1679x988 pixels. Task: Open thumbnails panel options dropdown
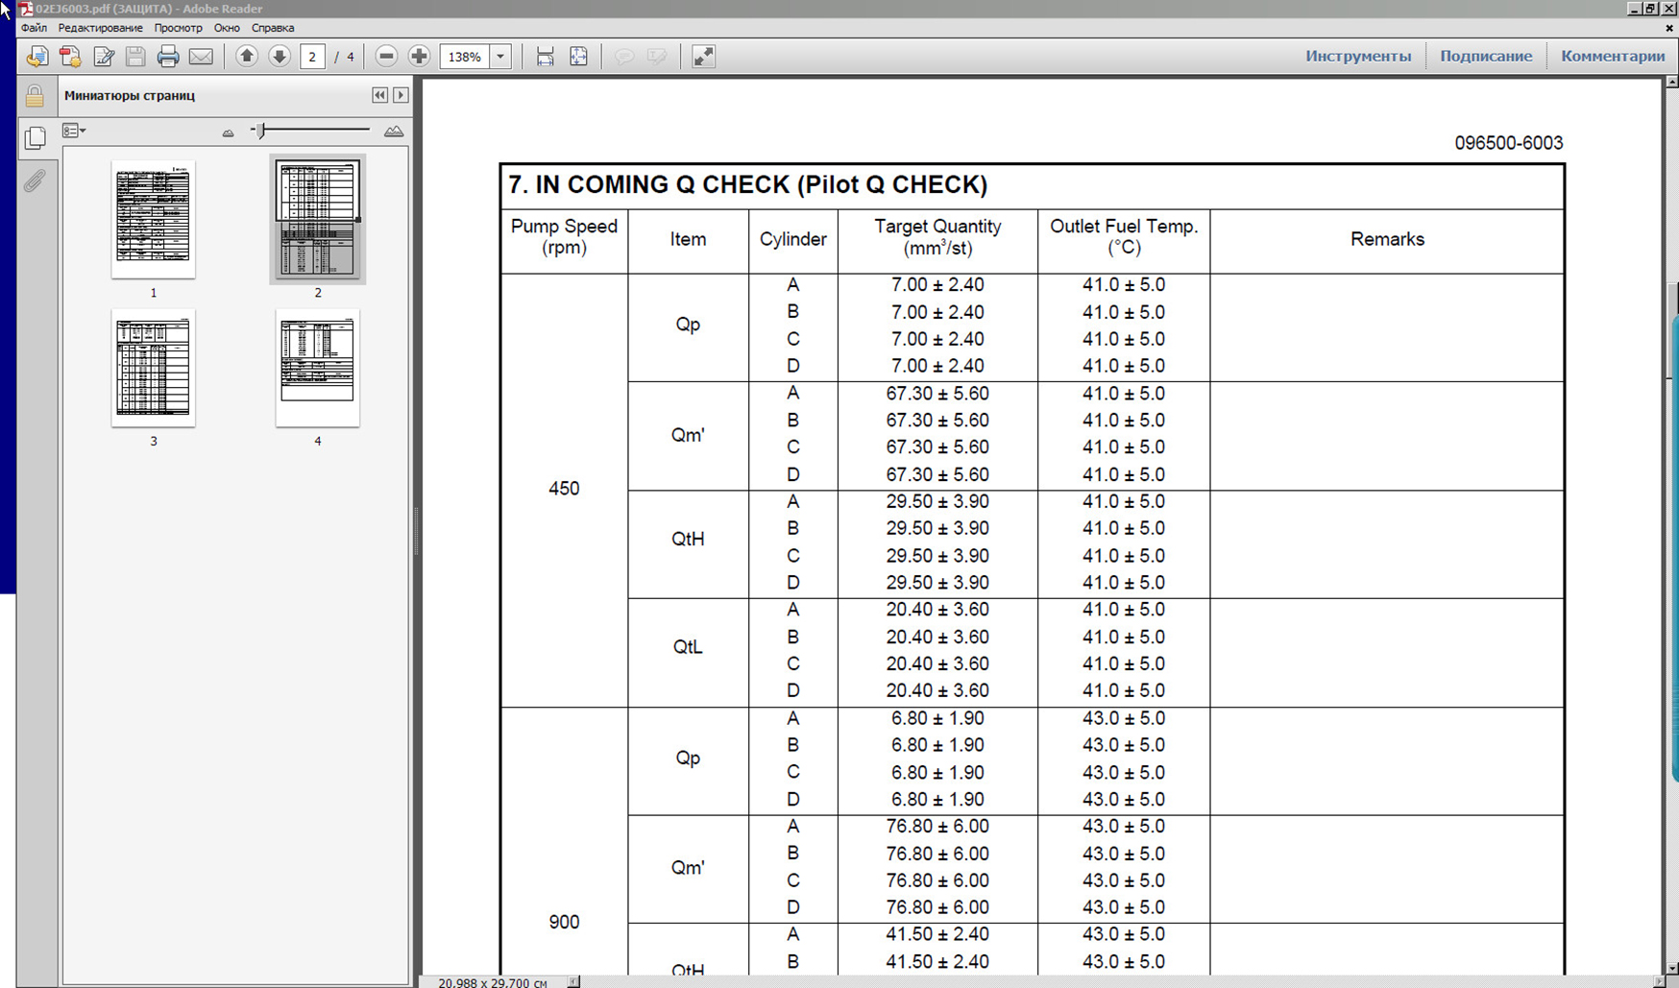click(74, 131)
